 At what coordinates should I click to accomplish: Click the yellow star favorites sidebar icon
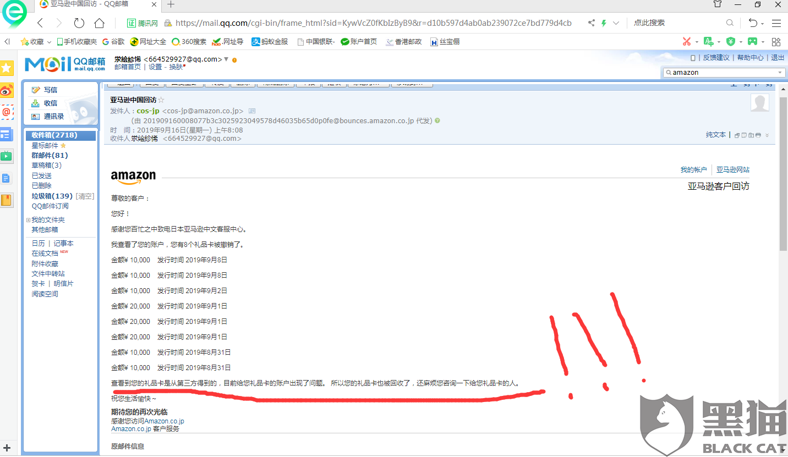pyautogui.click(x=7, y=68)
